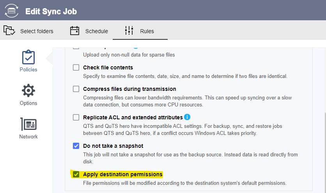This screenshot has width=326, height=193.
Task: Enable Check file contents checkbox
Action: tap(76, 67)
